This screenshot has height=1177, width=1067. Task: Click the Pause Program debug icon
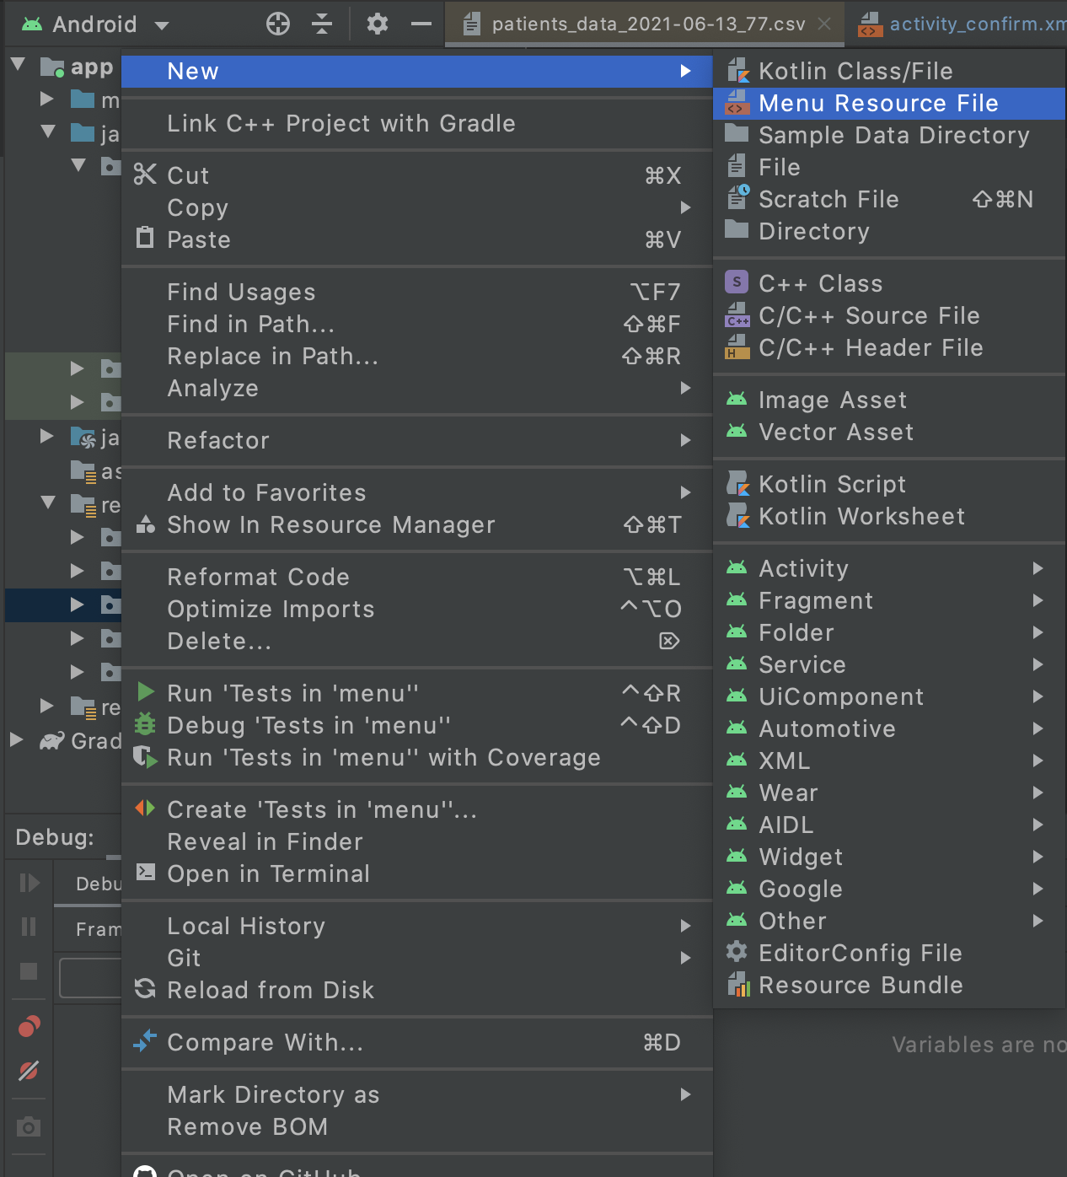click(29, 927)
